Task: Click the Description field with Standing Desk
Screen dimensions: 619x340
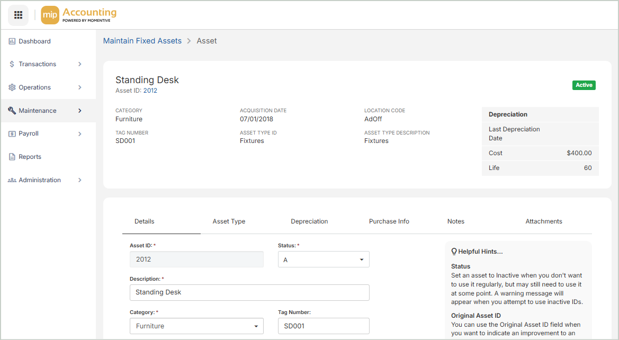Action: click(x=249, y=292)
